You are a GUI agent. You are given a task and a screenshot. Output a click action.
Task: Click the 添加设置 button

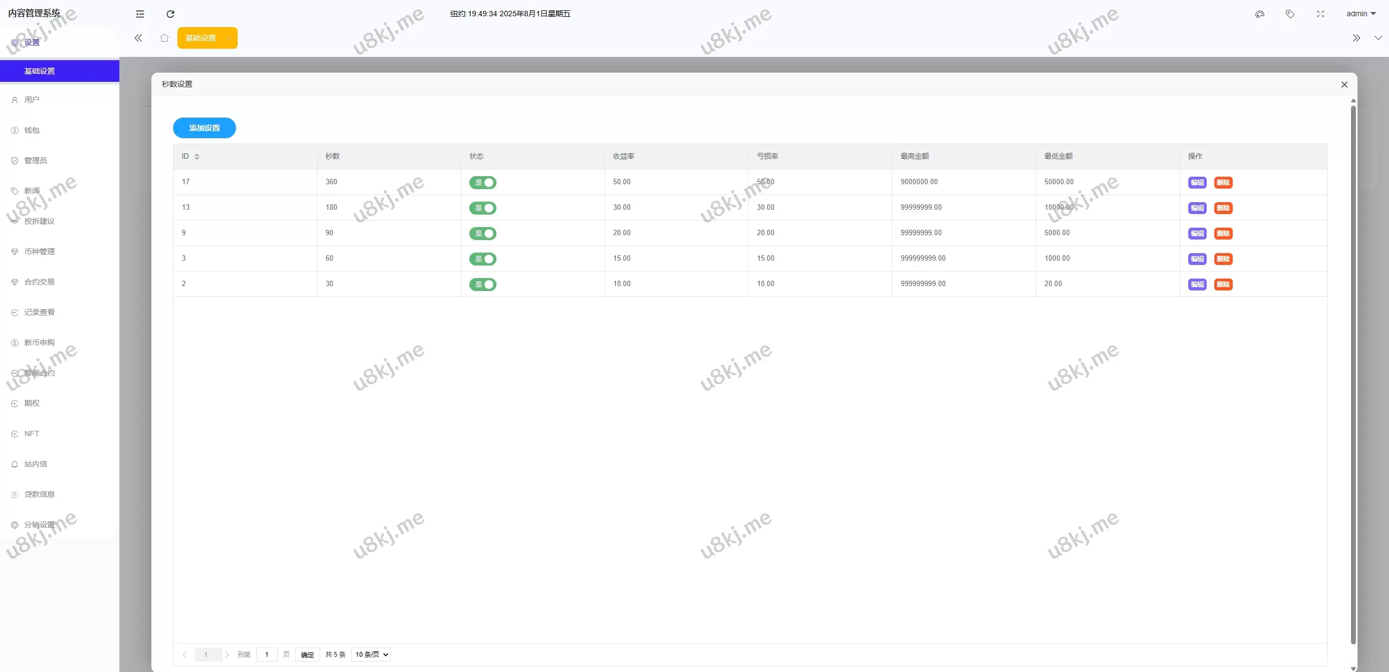[205, 128]
